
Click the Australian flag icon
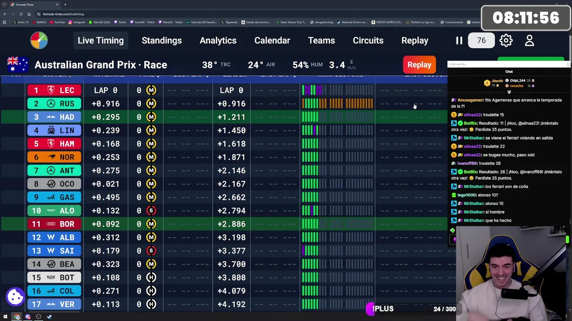[x=18, y=65]
